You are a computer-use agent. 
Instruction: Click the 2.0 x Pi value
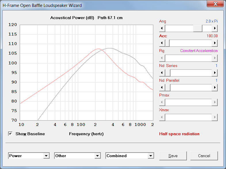[x=212, y=21]
